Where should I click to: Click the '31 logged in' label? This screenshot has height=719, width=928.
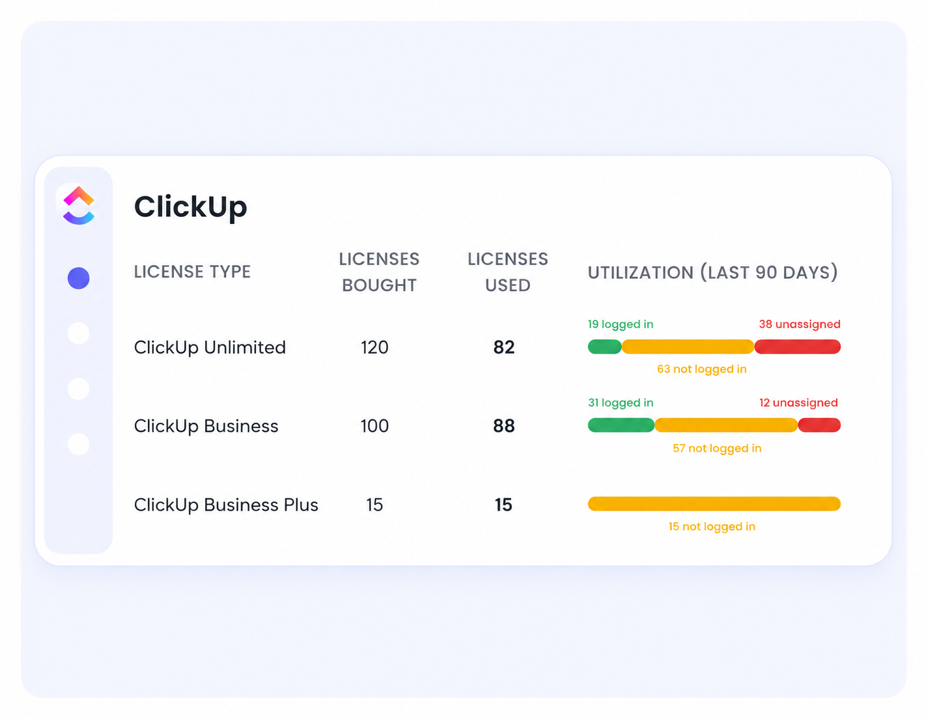click(621, 403)
